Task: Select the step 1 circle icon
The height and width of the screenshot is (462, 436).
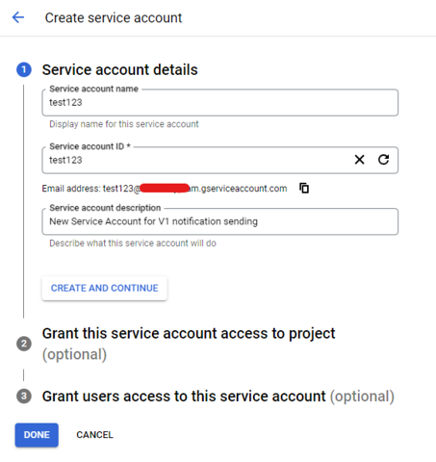Action: pos(24,69)
